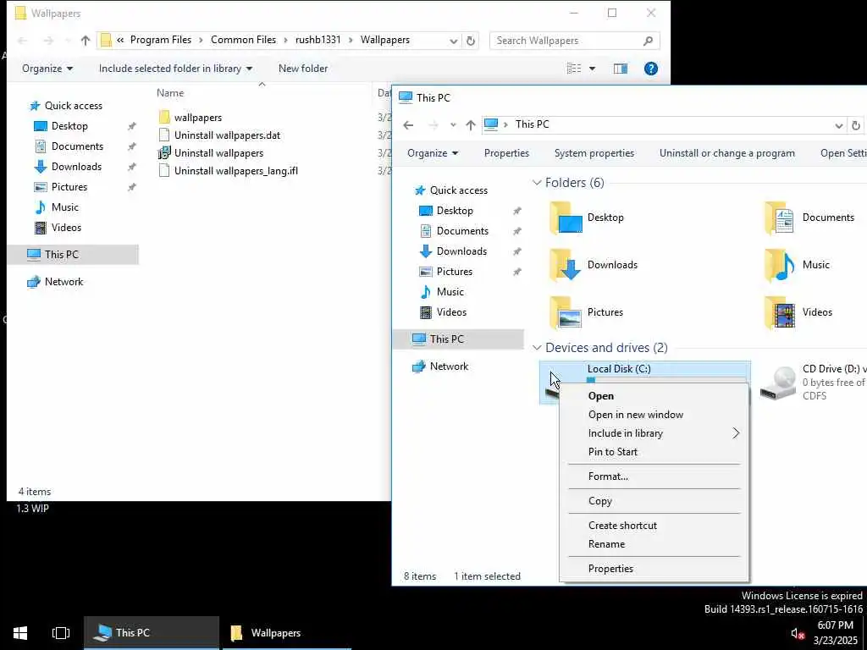Open change view options dropdown arrow
The width and height of the screenshot is (867, 650).
tap(592, 69)
